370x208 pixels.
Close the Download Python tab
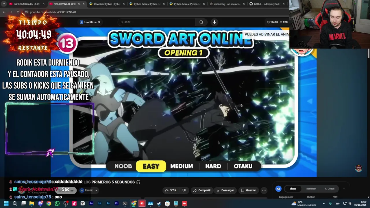tap(123, 4)
